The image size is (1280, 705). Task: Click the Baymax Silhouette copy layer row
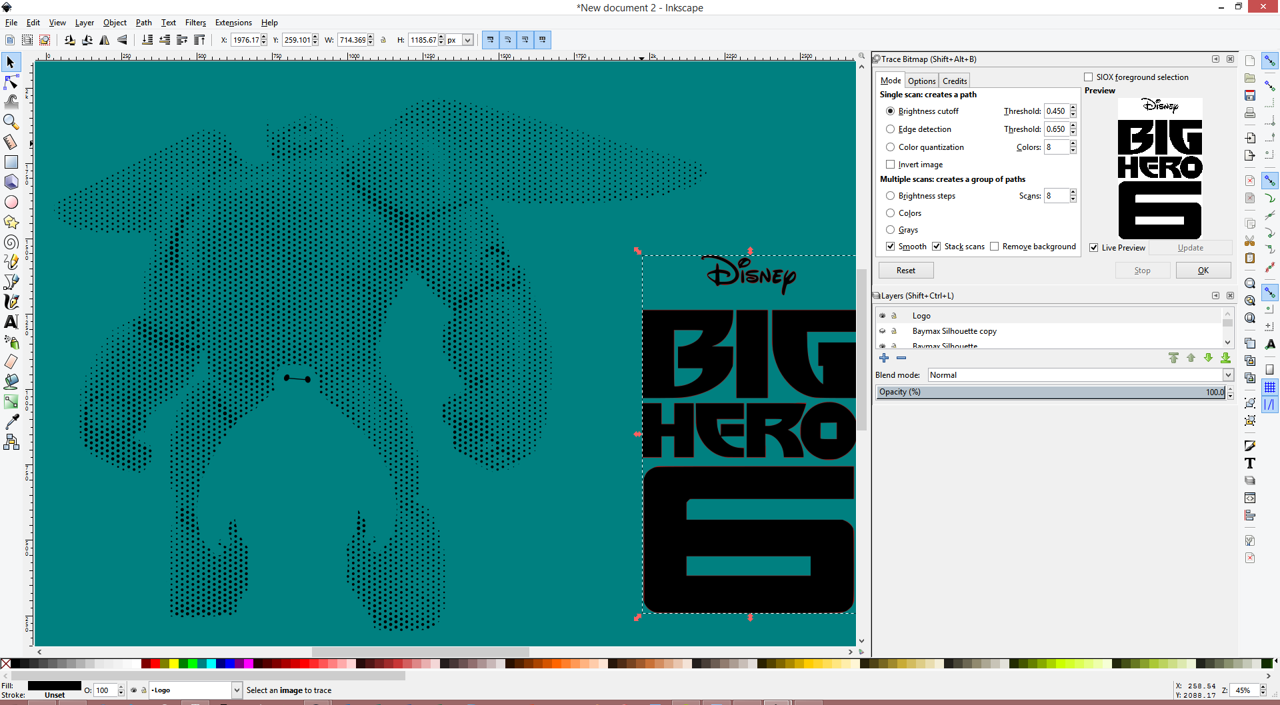tap(1050, 331)
